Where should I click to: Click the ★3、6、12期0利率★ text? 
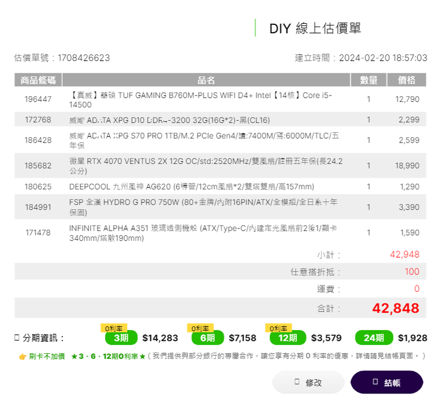108,356
